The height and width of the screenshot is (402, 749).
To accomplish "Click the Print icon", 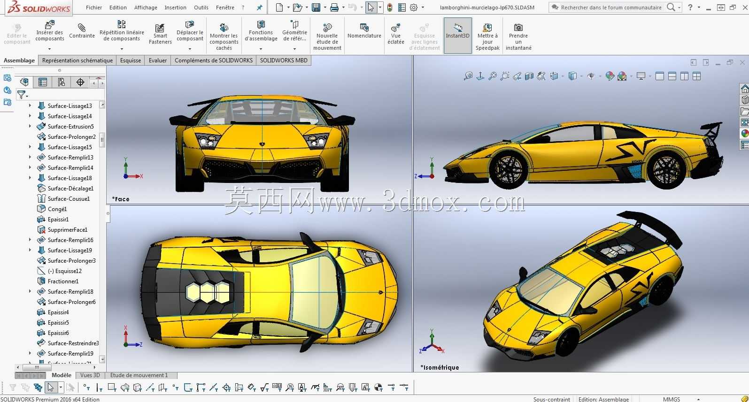I will tap(334, 8).
